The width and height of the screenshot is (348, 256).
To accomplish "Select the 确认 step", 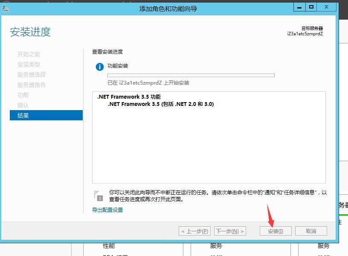I will [23, 105].
